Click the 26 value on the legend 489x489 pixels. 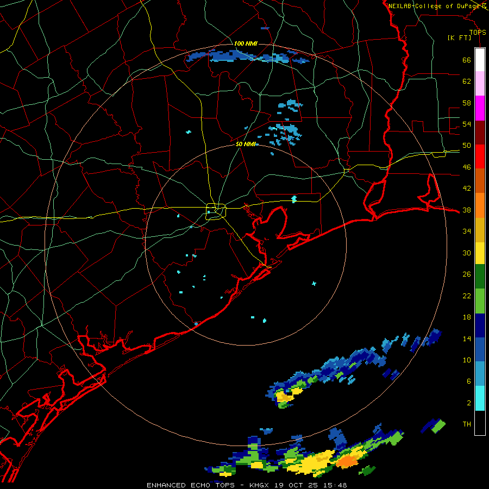click(467, 274)
